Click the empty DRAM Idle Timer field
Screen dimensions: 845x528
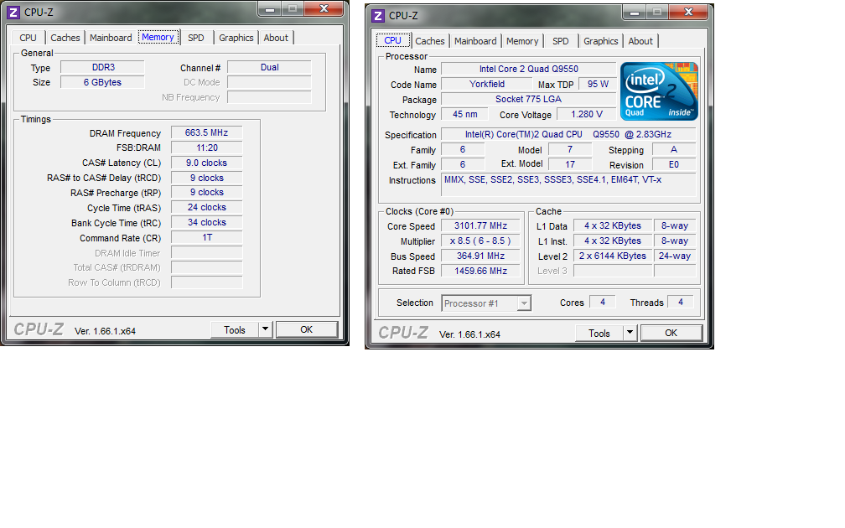pos(207,253)
